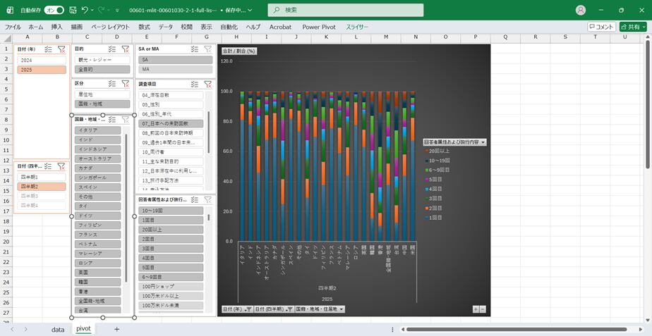
Task: Click the コメント comments button
Action: click(602, 27)
